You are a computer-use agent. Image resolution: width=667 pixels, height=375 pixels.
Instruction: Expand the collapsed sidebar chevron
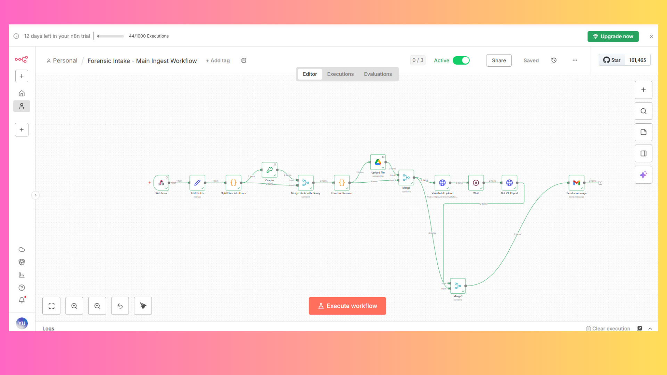[35, 195]
